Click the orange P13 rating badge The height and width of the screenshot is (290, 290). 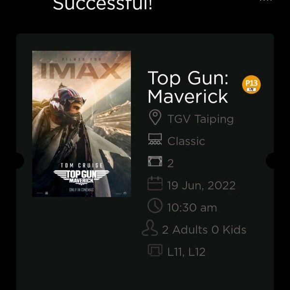[251, 85]
